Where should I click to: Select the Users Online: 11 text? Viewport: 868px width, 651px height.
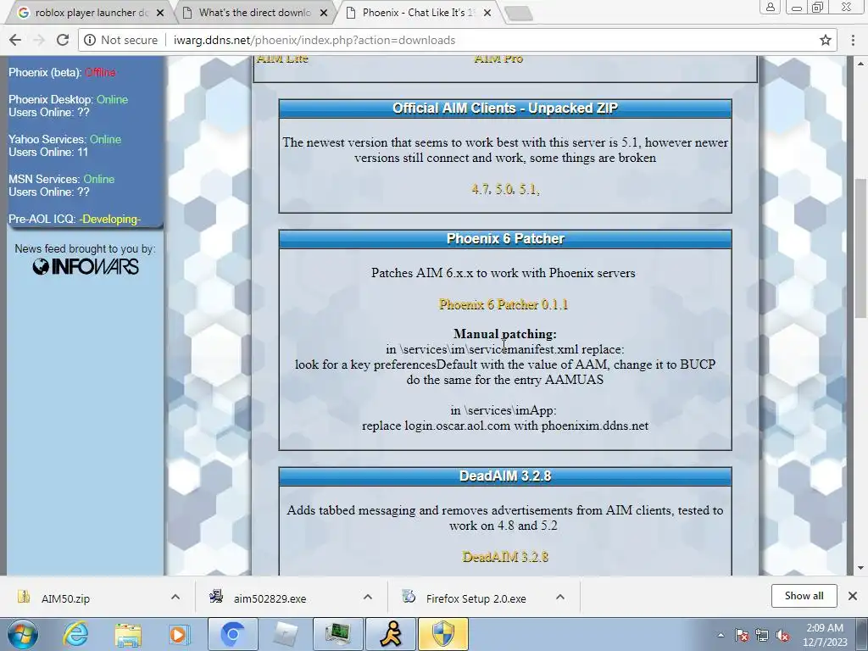tap(48, 153)
